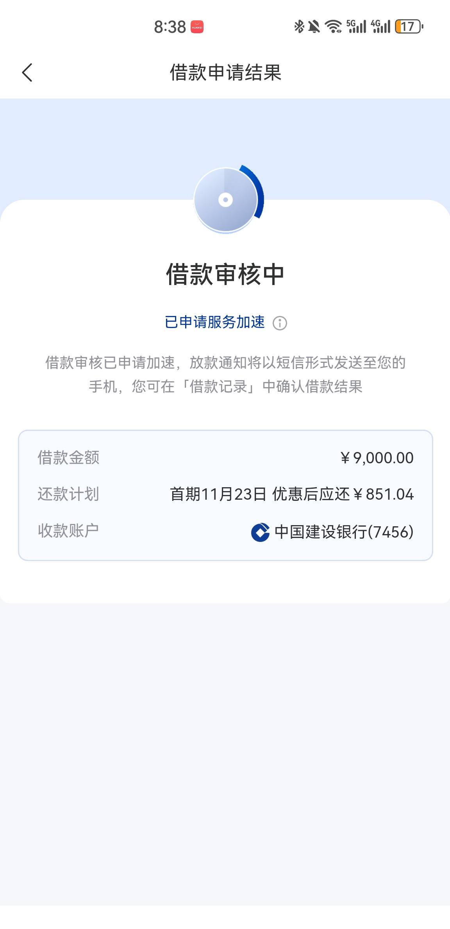Tap the 「借款记录」 text in the notice
The width and height of the screenshot is (450, 929).
tap(218, 387)
